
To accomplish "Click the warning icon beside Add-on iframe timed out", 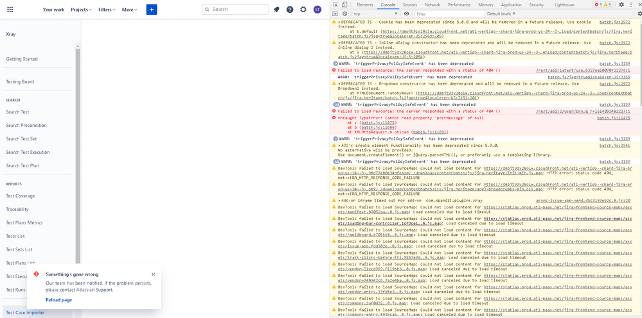I will pyautogui.click(x=334, y=201).
